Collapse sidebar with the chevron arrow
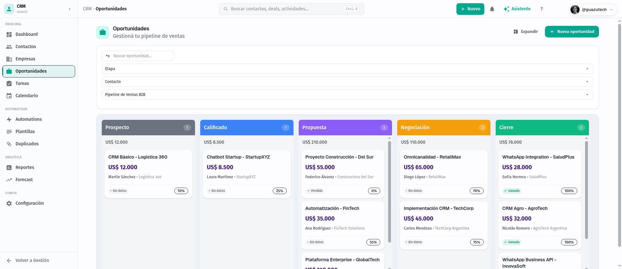The height and width of the screenshot is (269, 622). 70,9
